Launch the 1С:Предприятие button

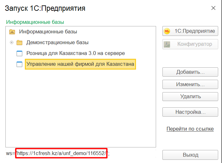[190, 31]
